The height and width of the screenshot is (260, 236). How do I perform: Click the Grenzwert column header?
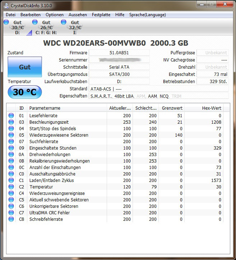pos(172,108)
